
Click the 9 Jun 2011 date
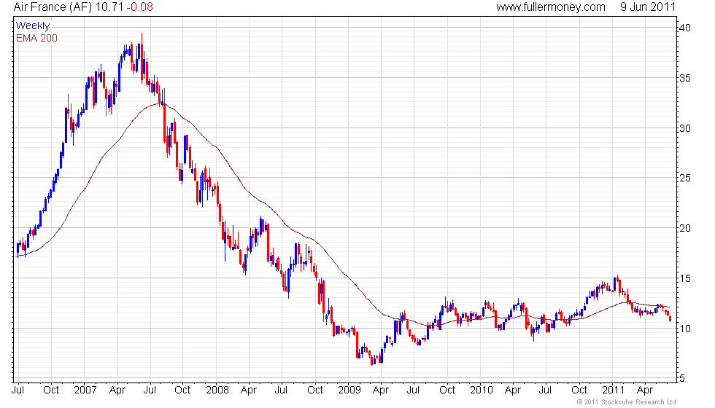648,7
